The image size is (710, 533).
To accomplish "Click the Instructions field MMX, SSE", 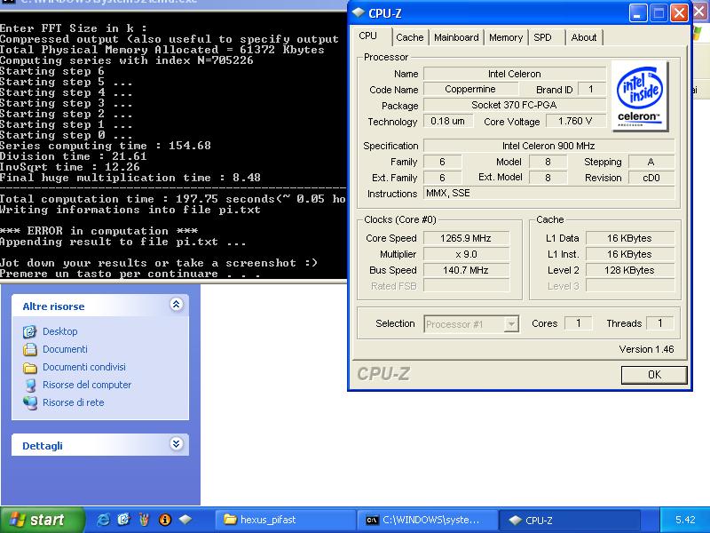I will click(548, 193).
